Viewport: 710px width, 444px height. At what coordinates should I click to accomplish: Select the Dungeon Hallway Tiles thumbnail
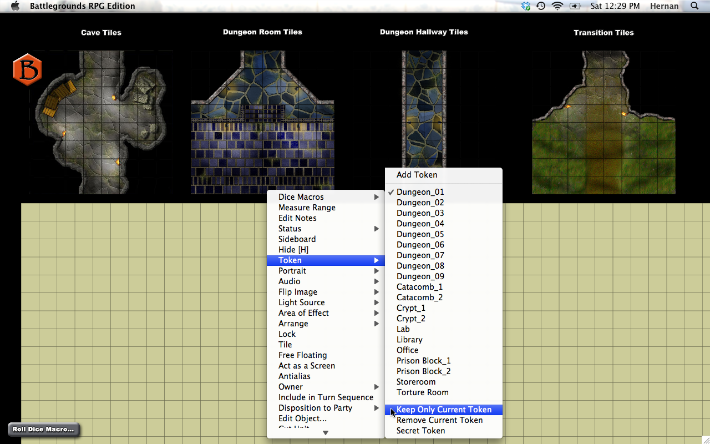click(x=424, y=109)
